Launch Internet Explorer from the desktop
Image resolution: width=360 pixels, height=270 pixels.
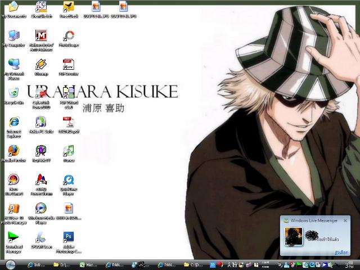pos(13,127)
